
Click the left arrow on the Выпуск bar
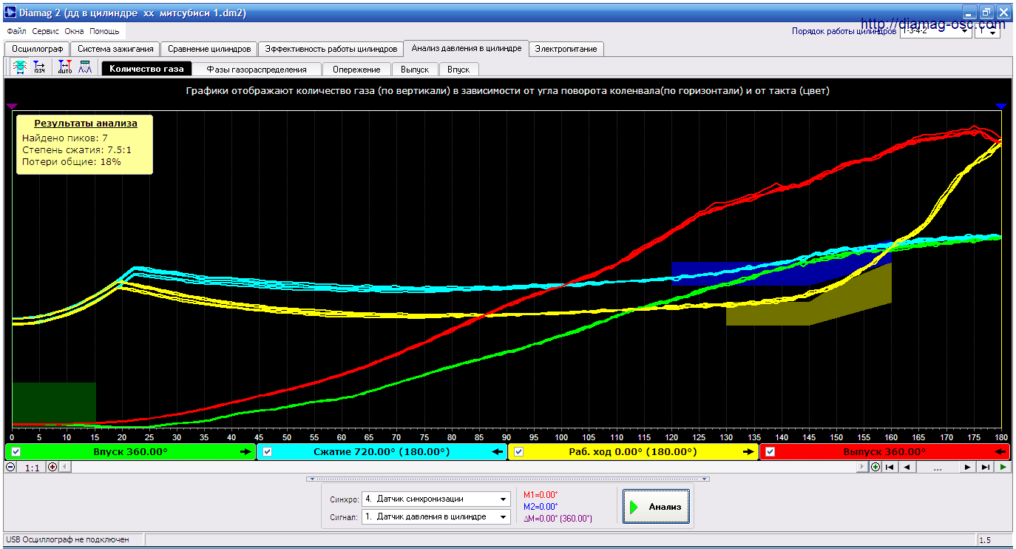(1001, 451)
